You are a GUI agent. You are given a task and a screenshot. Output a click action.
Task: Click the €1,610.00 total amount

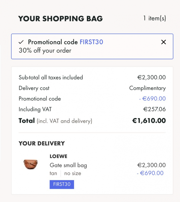[x=149, y=121]
